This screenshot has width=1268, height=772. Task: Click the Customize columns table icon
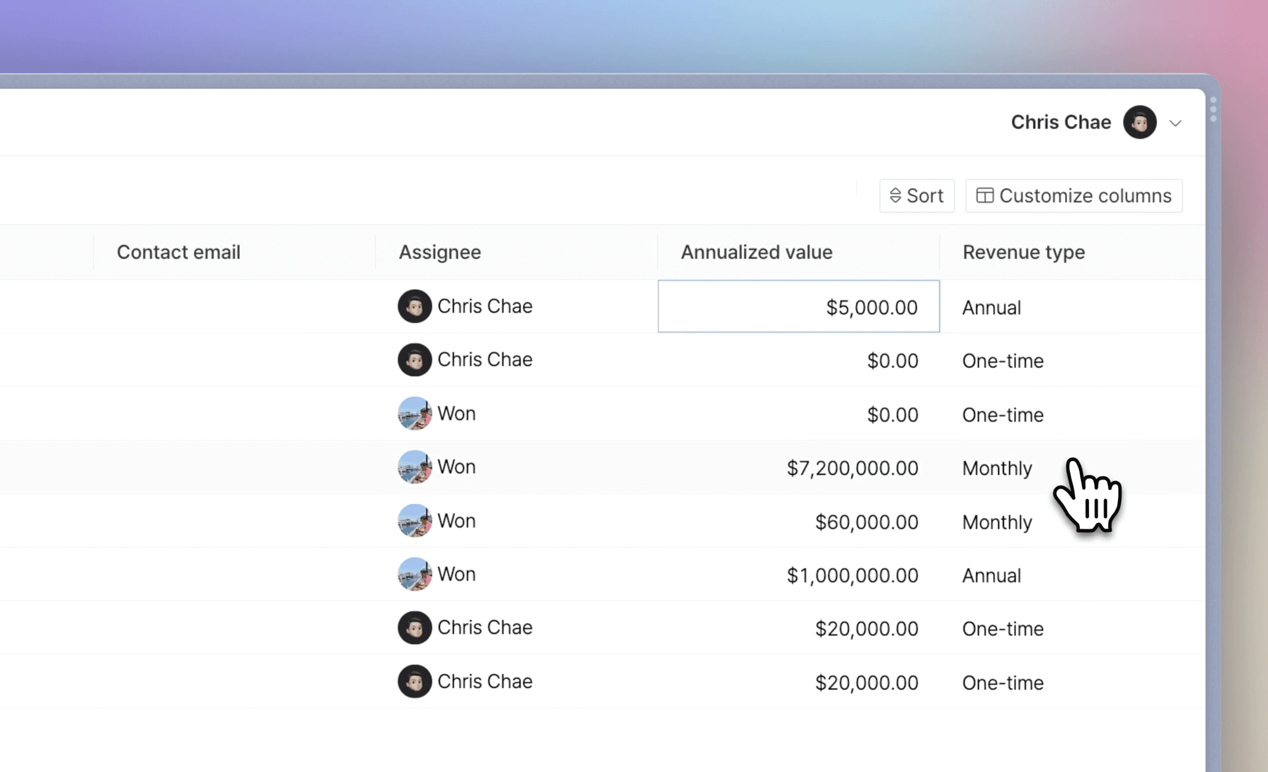(984, 196)
